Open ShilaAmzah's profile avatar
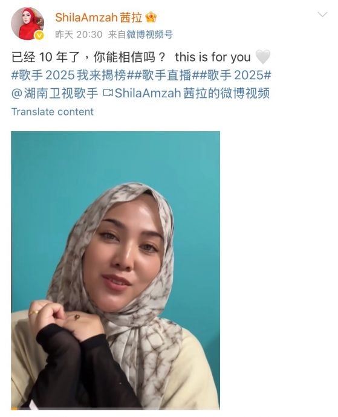The height and width of the screenshot is (417, 338). click(27, 24)
